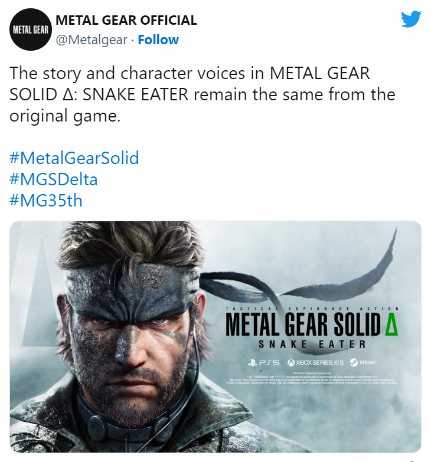
Task: Visit the #MG35th hashtag
Action: [46, 201]
